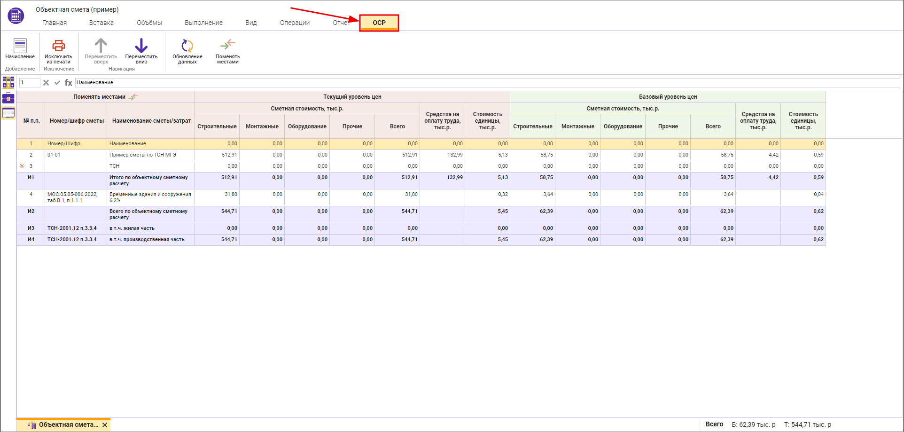904x432 pixels.
Task: Switch to the Операции ribbon tab
Action: 295,23
